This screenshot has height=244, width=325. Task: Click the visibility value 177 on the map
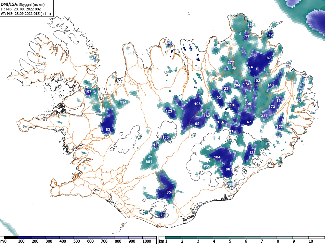coord(246,37)
